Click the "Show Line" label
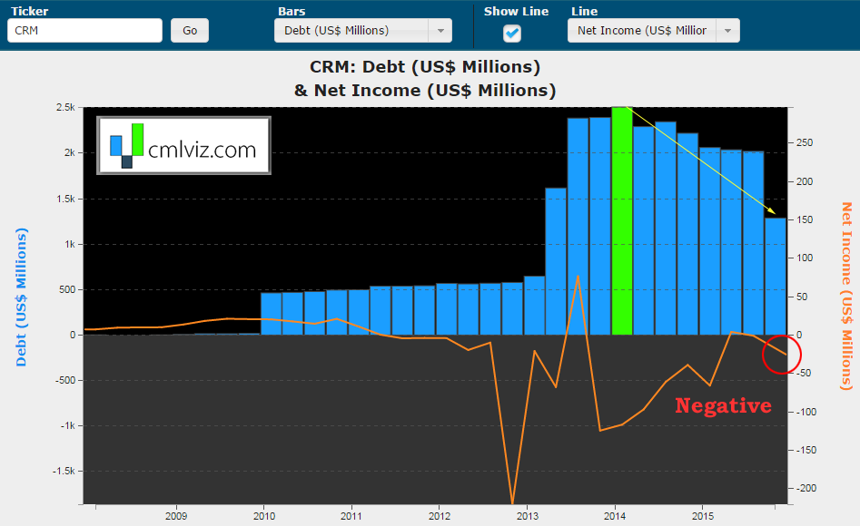 coord(516,11)
